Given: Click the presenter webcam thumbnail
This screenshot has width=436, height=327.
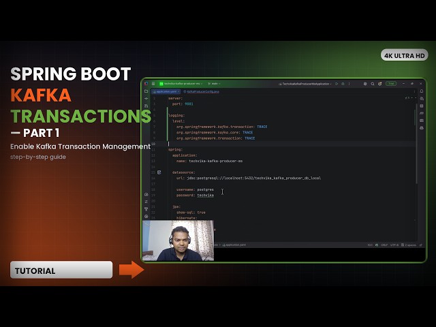Looking at the screenshot, I should [x=178, y=240].
